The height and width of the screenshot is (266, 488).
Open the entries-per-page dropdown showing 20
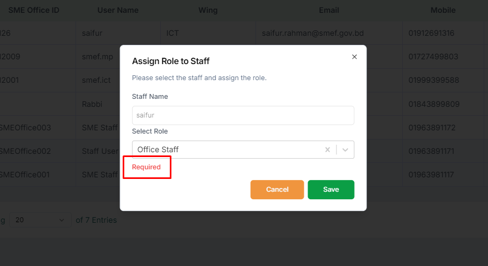tap(41, 220)
